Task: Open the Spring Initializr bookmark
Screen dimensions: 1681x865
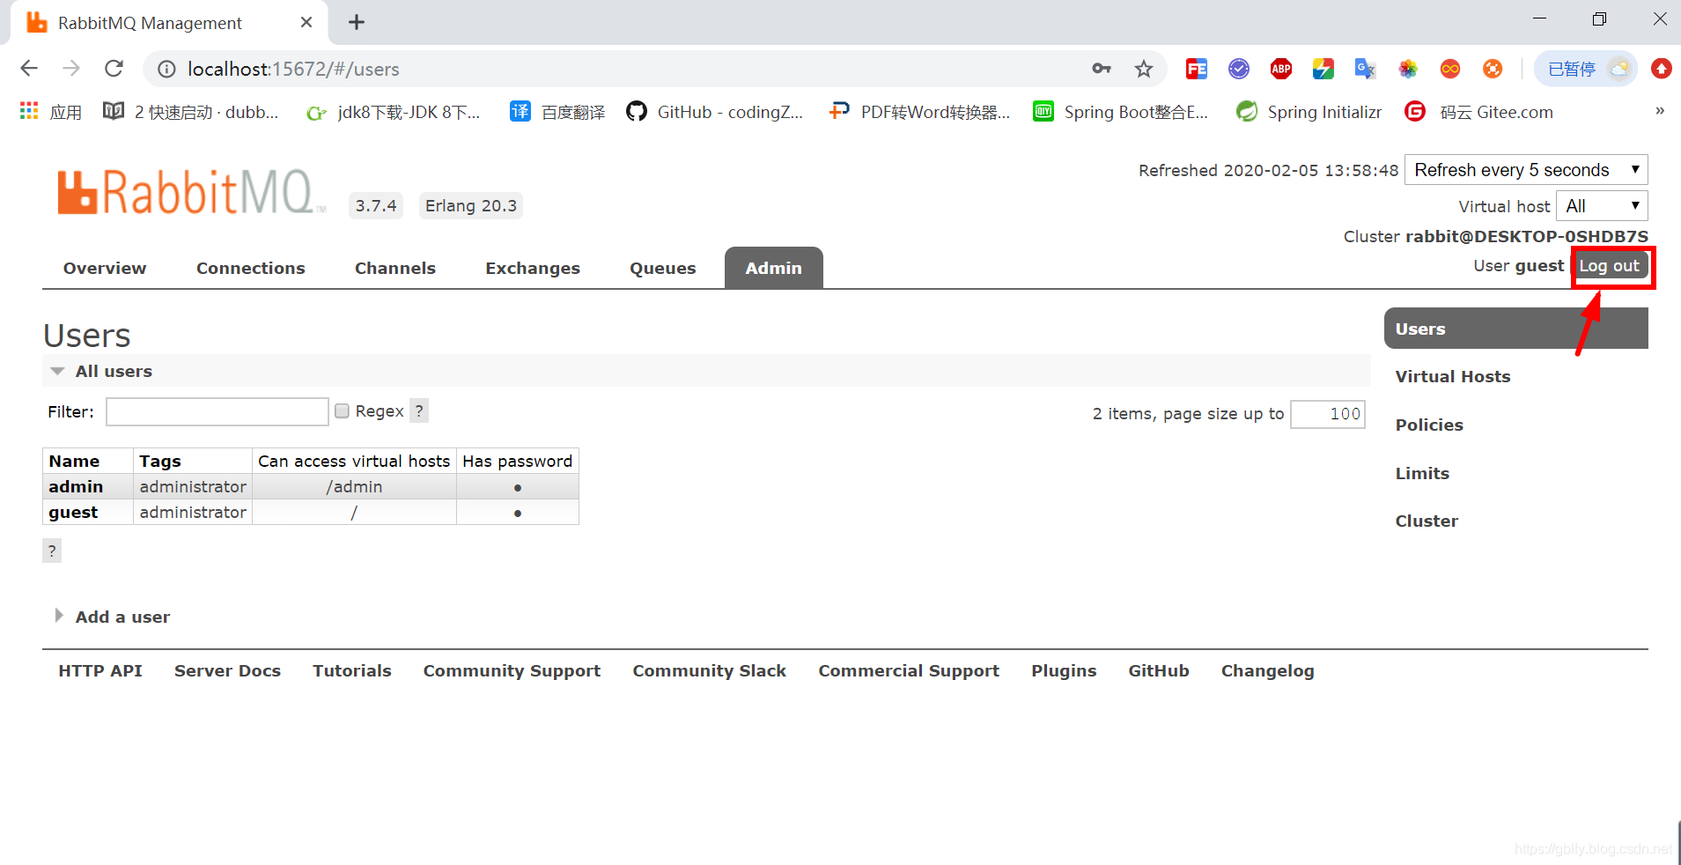Action: pos(1308,112)
